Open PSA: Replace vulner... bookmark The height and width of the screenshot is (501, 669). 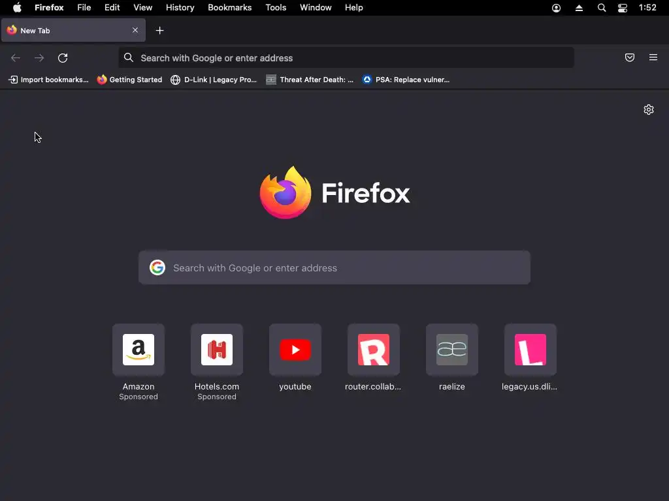(406, 80)
